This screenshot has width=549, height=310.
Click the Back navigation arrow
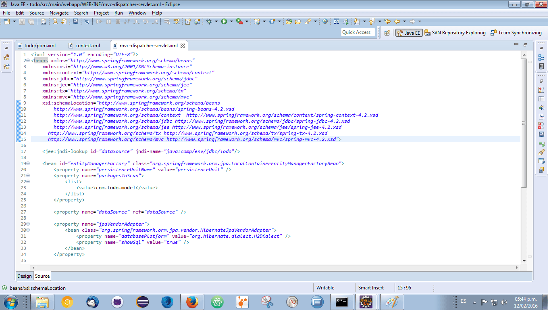[x=397, y=21]
